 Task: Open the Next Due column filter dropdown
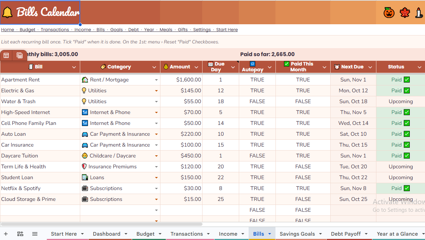pos(370,67)
